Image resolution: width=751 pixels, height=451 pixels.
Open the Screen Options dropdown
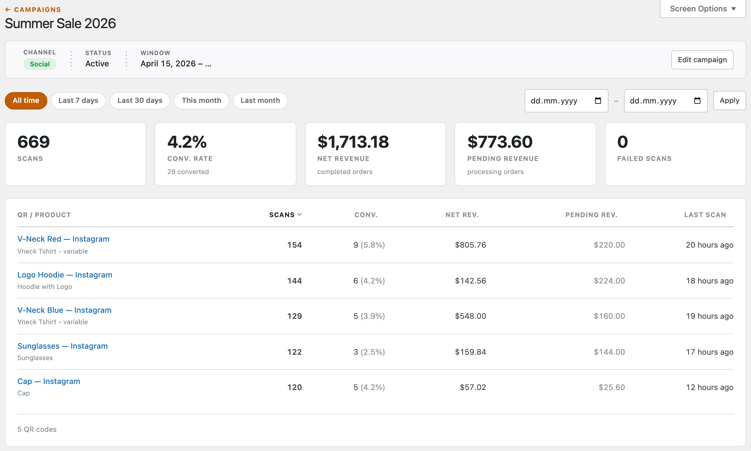point(702,9)
